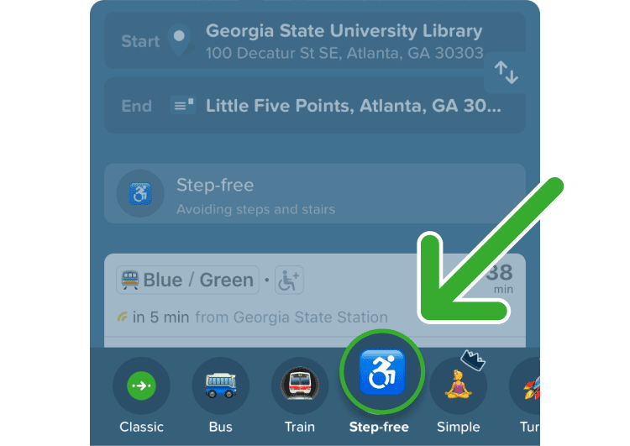Select the Step-free wheelchair mode icon
The width and height of the screenshot is (630, 446).
coord(382,371)
